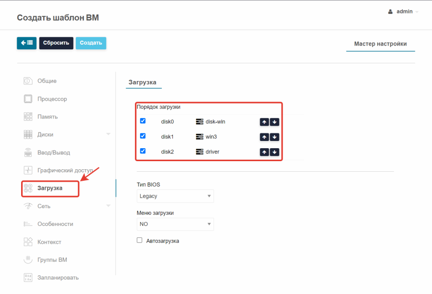The height and width of the screenshot is (294, 432).
Task: Open the Общие section label
Action: (x=47, y=81)
